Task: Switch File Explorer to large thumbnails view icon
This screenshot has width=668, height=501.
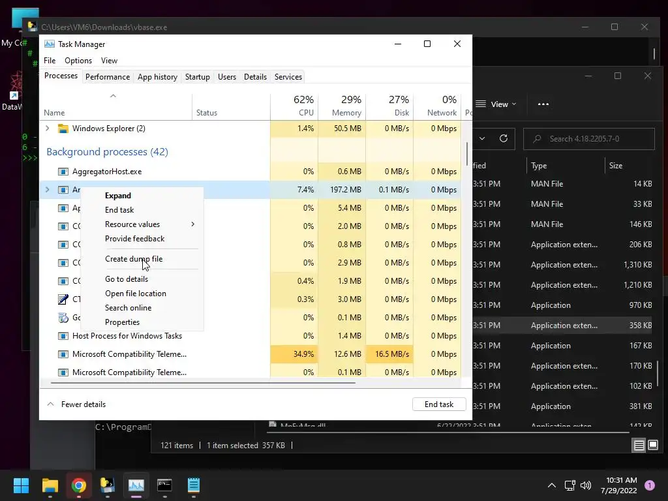Action: 653,445
